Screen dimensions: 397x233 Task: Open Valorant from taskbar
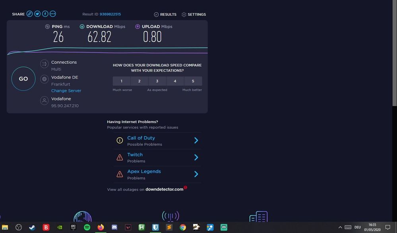click(128, 227)
